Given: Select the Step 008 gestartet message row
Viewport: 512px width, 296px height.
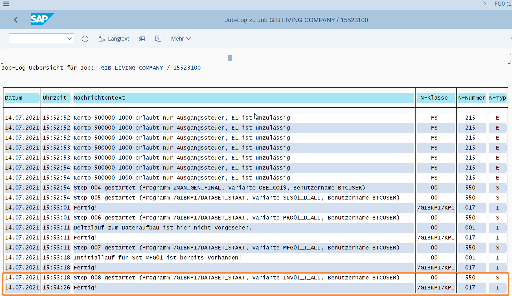Looking at the screenshot, I should (x=236, y=278).
